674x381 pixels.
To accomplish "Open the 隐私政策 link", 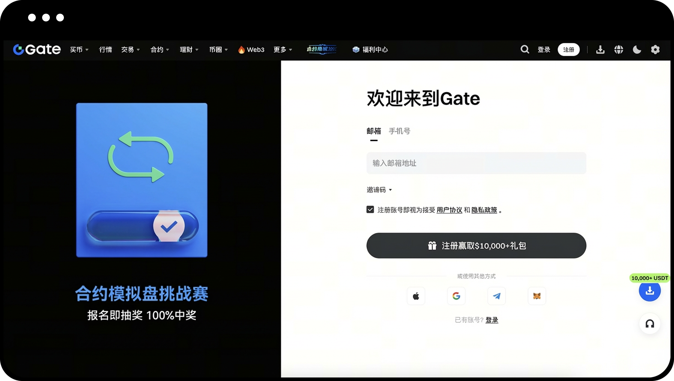I will (x=484, y=210).
